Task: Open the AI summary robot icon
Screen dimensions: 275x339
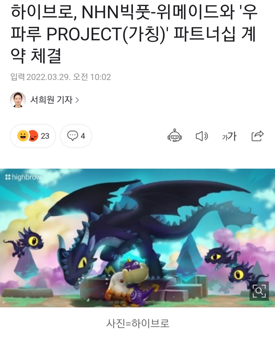Action: (x=174, y=136)
